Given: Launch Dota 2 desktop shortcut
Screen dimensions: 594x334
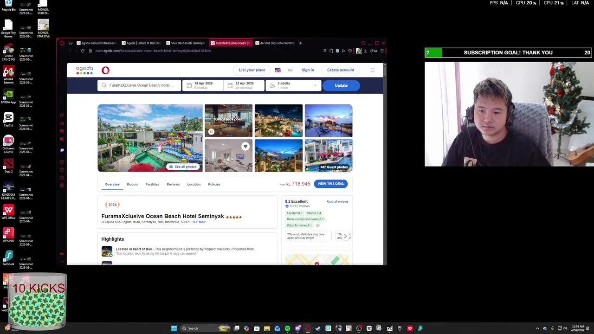Looking at the screenshot, I should pyautogui.click(x=8, y=166).
